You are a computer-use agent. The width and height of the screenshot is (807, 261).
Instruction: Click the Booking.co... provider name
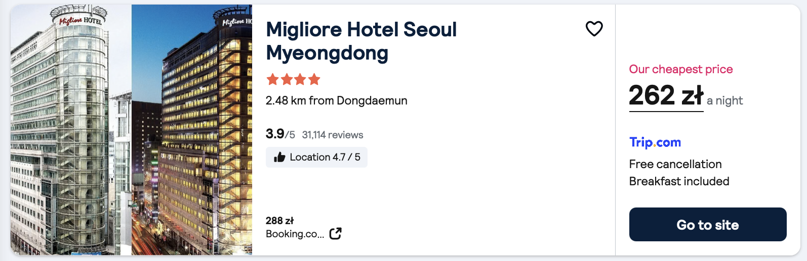tap(295, 234)
